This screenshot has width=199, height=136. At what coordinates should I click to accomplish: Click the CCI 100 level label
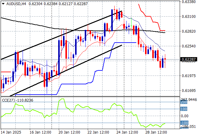pos(184,109)
